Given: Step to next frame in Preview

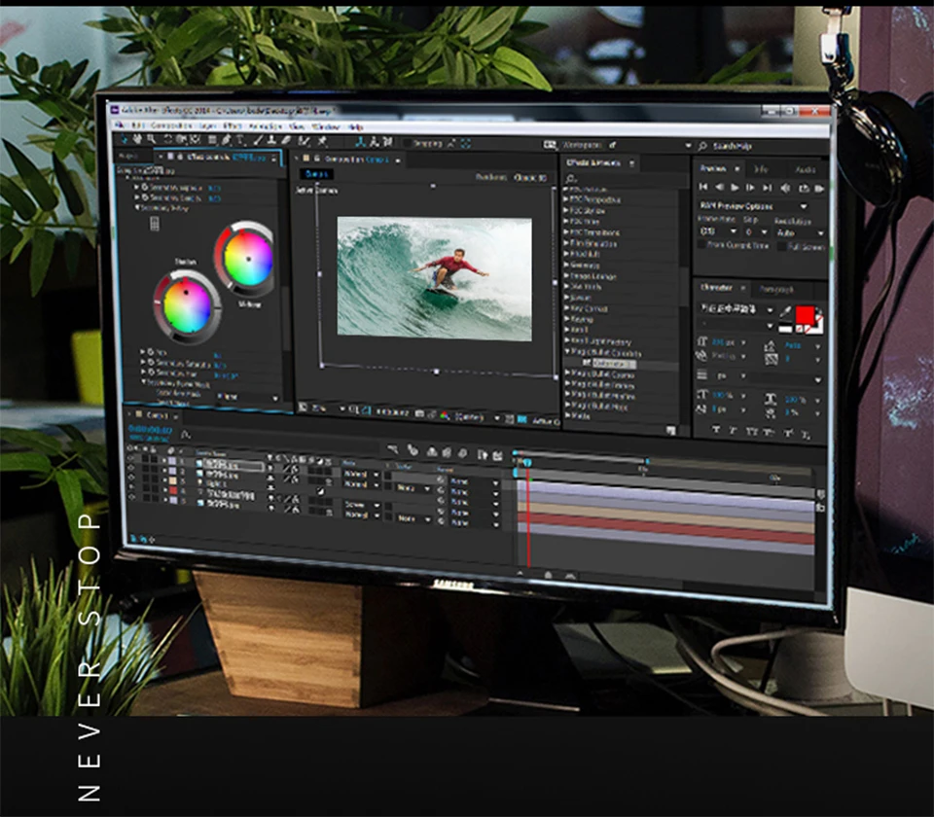Looking at the screenshot, I should coord(750,188).
